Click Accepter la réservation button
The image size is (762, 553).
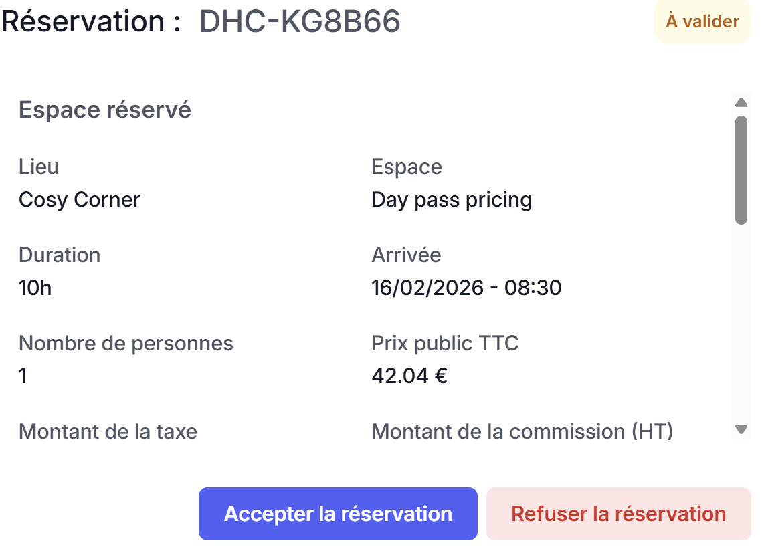338,514
